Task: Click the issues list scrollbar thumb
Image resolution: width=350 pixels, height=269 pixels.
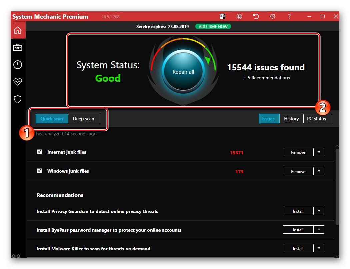Action: coord(337,187)
